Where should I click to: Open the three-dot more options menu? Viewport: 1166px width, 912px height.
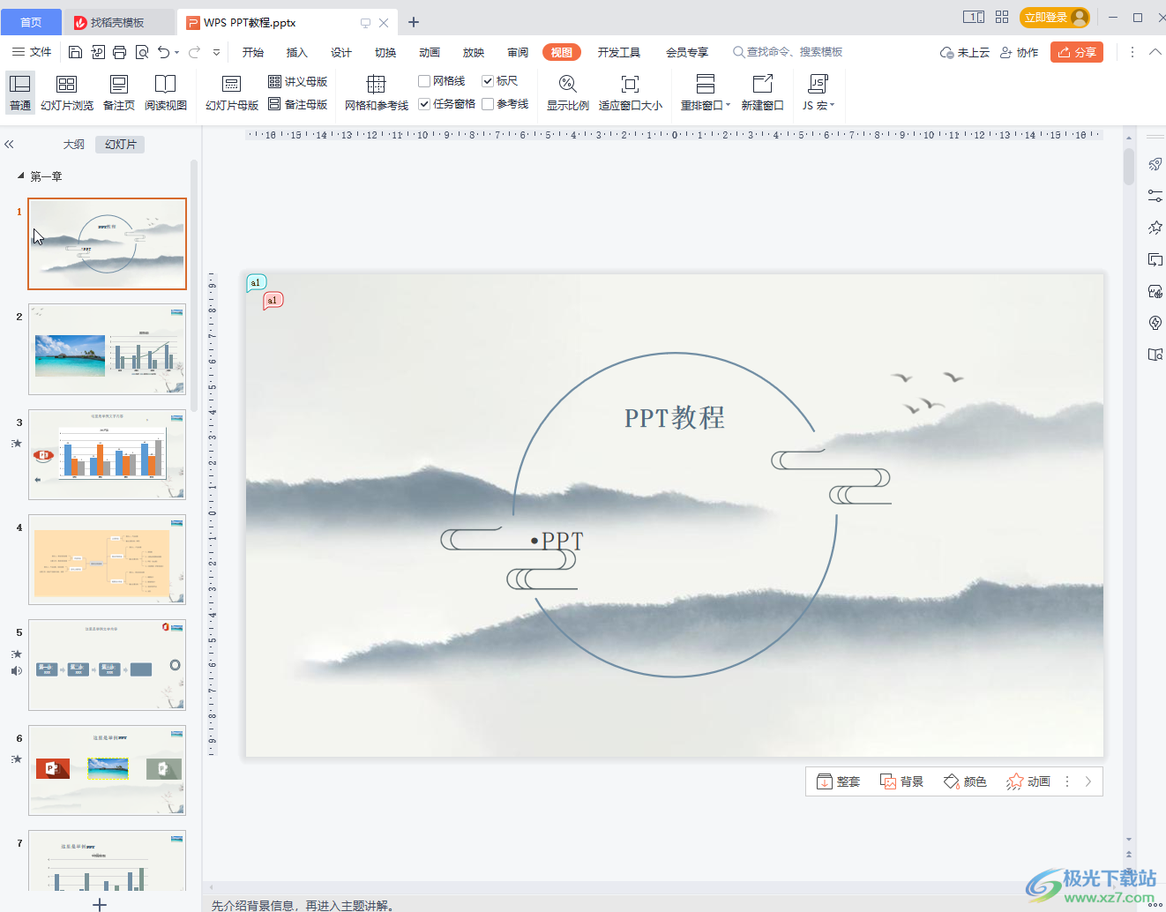click(1132, 52)
